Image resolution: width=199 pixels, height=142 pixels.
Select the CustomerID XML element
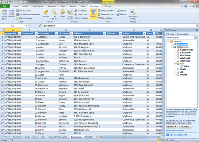coord(186,50)
